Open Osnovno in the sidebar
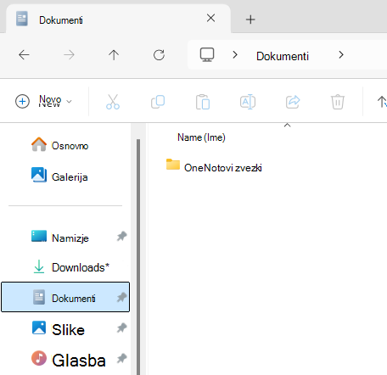This screenshot has height=375, width=387. [x=59, y=145]
